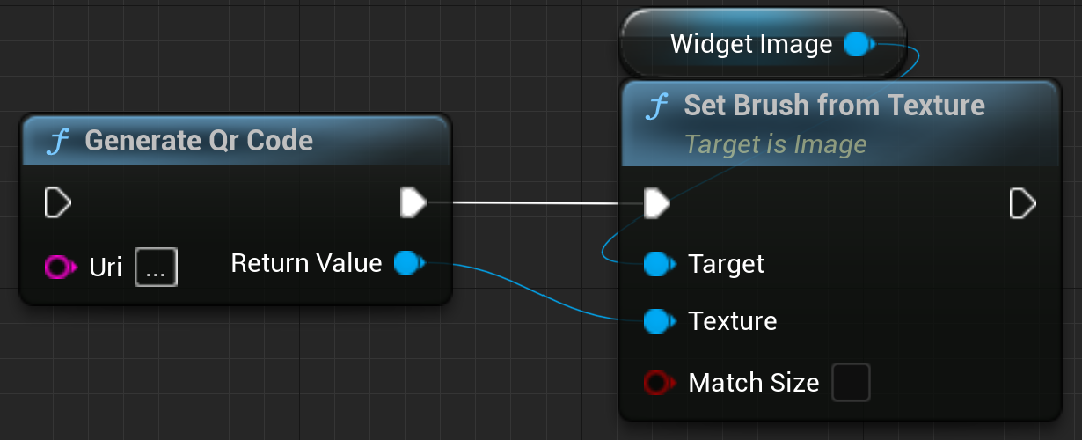The width and height of the screenshot is (1082, 440).
Task: Click Set Brush from Texture function icon
Action: pos(657,106)
